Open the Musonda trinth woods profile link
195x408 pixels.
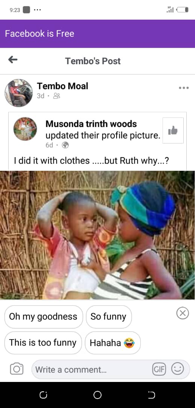point(91,124)
